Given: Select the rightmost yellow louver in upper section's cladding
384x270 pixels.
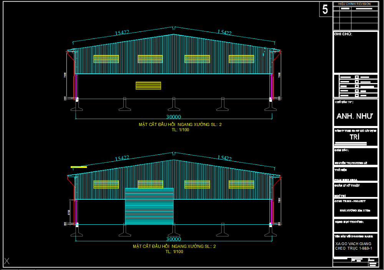Looking at the screenshot, I should (x=242, y=59).
